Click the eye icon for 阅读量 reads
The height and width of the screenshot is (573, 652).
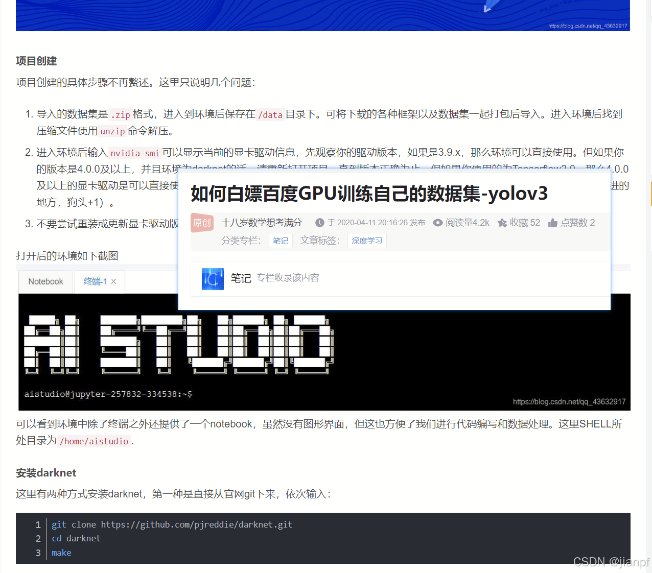[437, 223]
